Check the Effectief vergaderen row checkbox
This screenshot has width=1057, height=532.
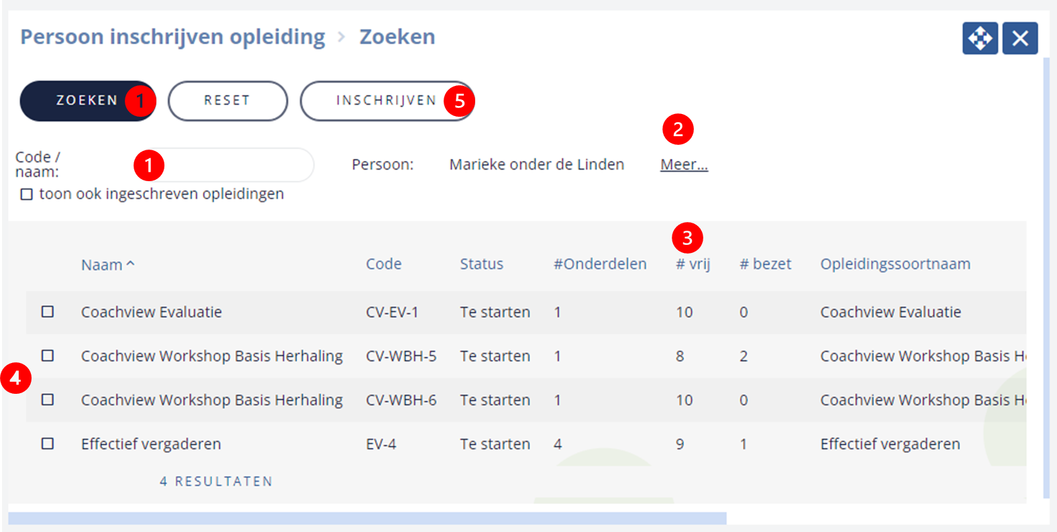[x=48, y=443]
